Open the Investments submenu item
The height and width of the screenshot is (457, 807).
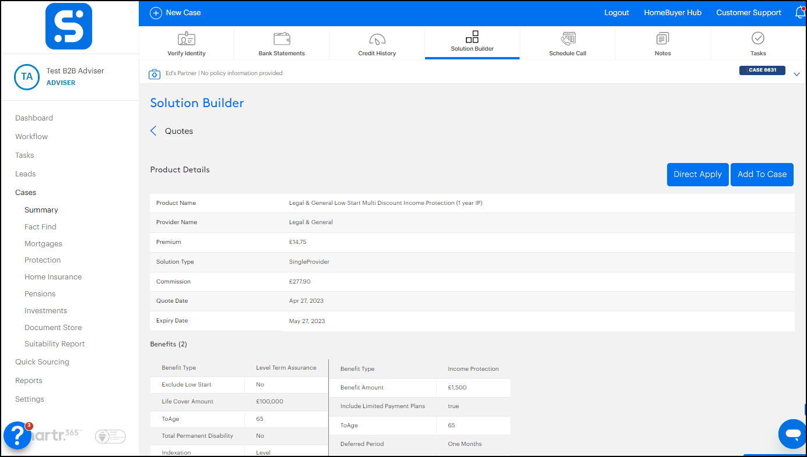click(45, 310)
